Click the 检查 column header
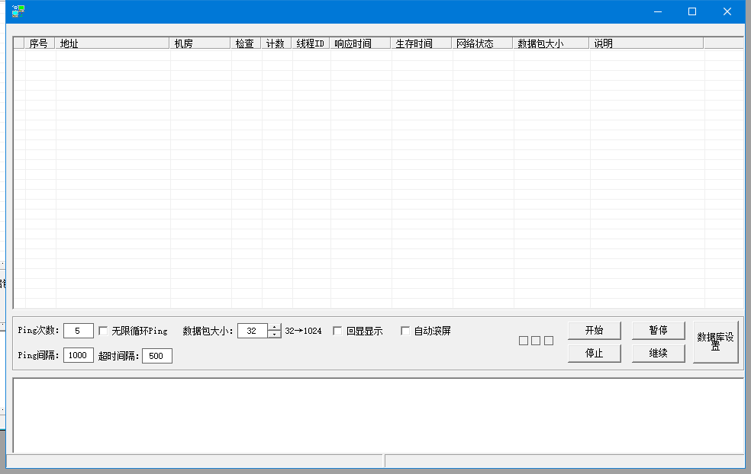This screenshot has height=474, width=751. coord(246,43)
